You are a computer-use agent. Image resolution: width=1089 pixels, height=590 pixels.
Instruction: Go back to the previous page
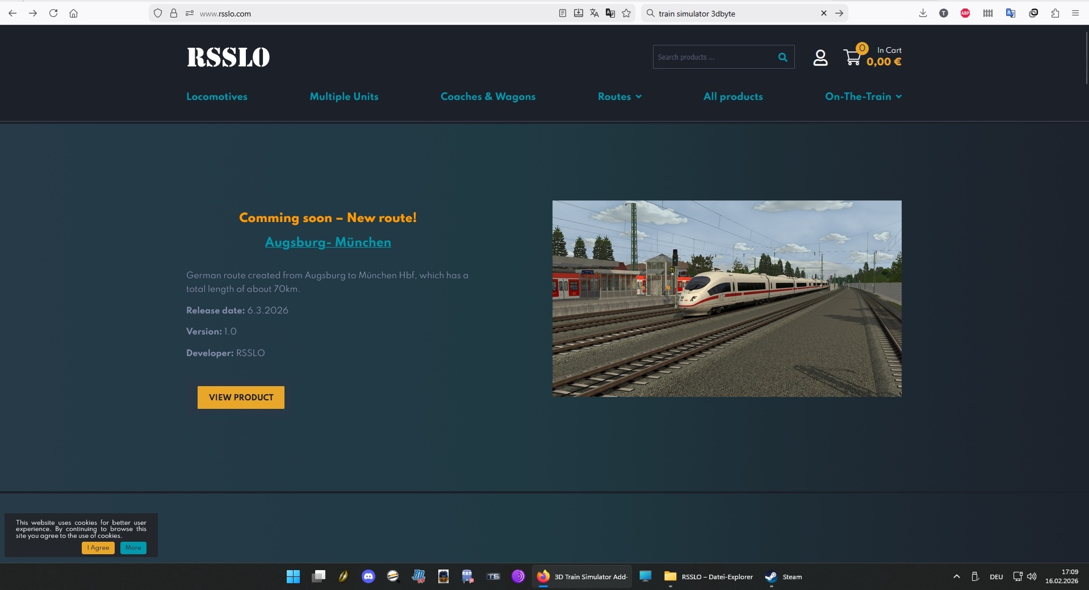click(12, 13)
